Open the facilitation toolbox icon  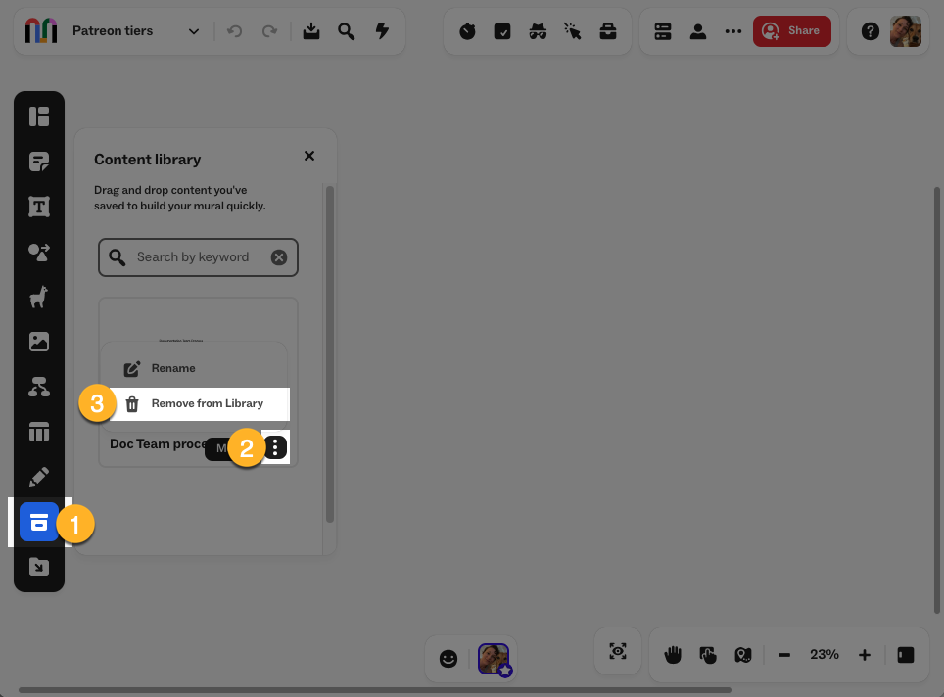(x=608, y=31)
